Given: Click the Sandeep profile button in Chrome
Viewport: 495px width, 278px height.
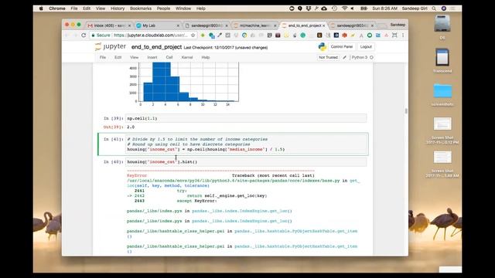Looking at the screenshot, I should coord(398,25).
